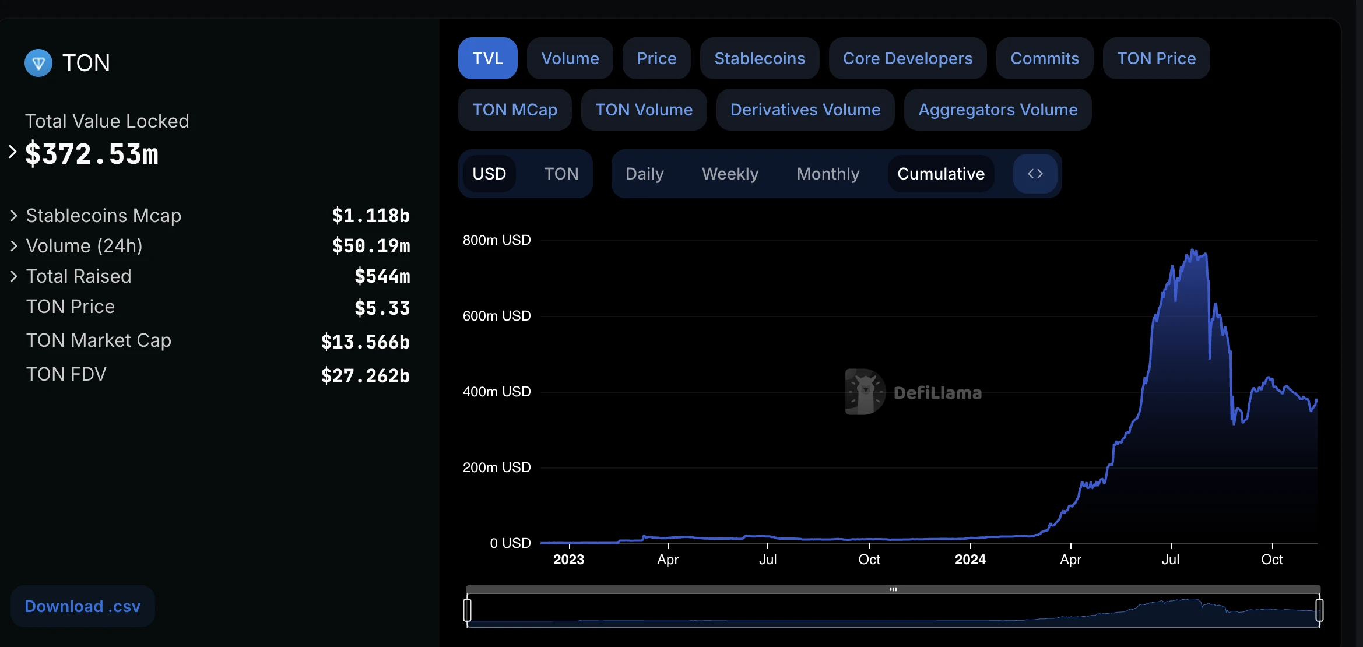Click the TON blockchain logo icon
The image size is (1363, 647).
click(x=38, y=61)
